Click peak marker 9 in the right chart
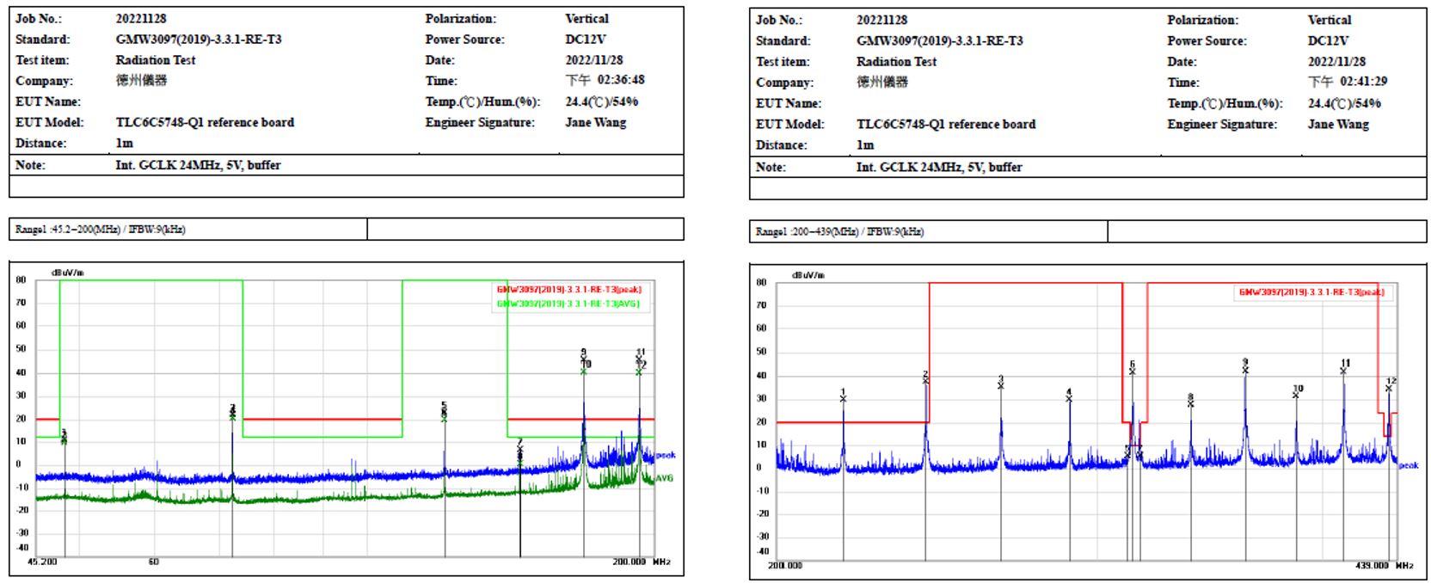The height and width of the screenshot is (583, 1431). pos(1245,370)
